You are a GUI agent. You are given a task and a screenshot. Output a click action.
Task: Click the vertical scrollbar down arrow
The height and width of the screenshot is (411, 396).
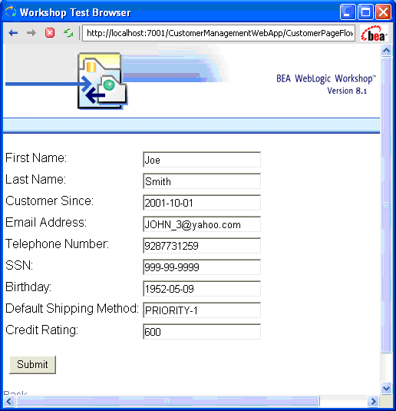coord(387,388)
